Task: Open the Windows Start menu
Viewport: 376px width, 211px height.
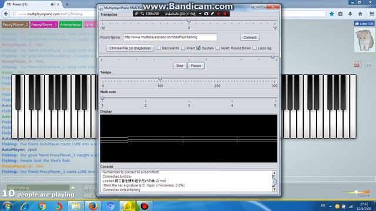Action: pos(7,206)
